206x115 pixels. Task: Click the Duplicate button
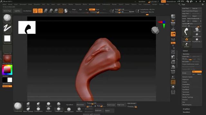[98, 111]
